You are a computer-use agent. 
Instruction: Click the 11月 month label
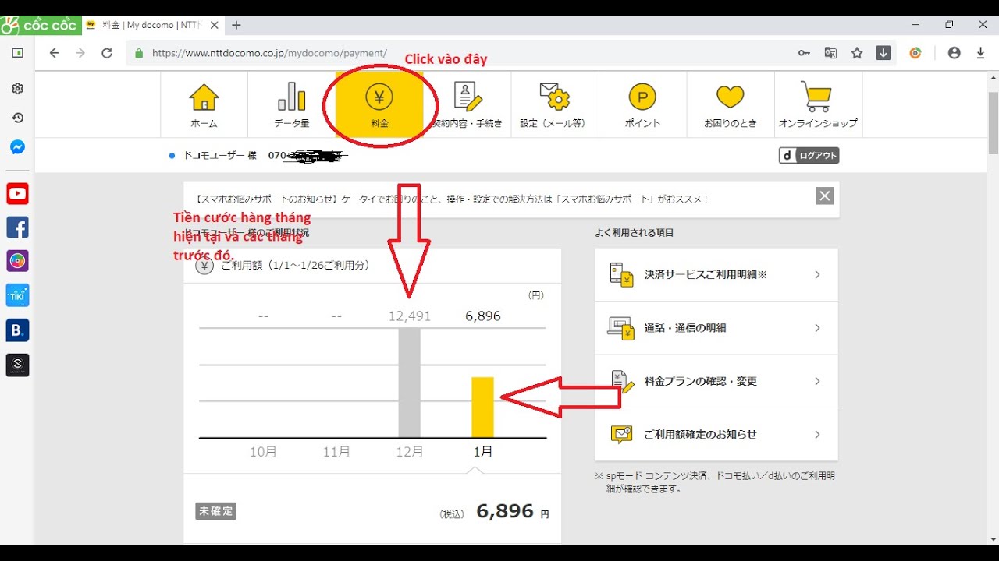pyautogui.click(x=336, y=451)
